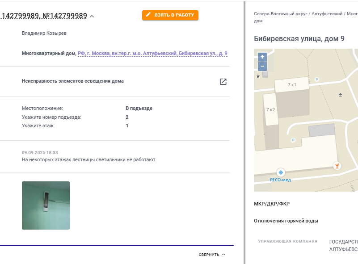358x264 pixels.
Task: Click 'Отключения горячей воды' section
Action: 286,221
